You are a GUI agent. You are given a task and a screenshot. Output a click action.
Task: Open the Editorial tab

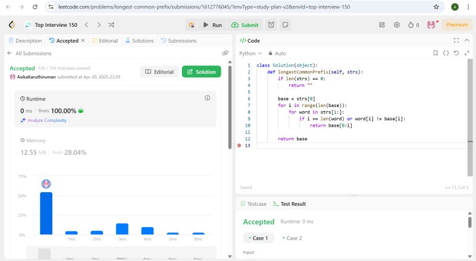(105, 40)
